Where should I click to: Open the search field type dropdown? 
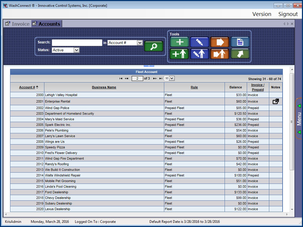pos(140,43)
